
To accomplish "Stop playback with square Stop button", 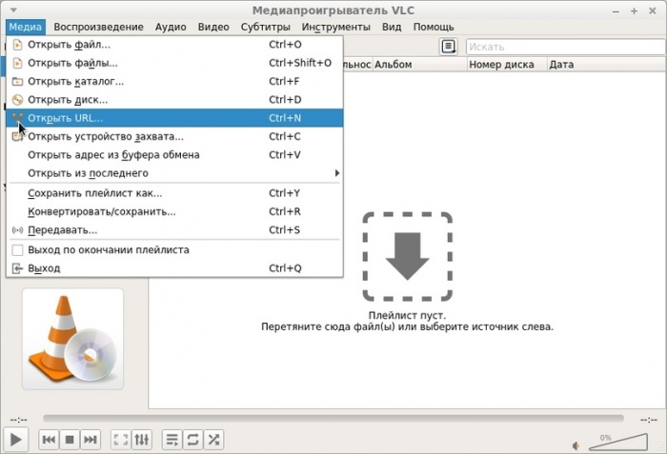I will point(70,439).
